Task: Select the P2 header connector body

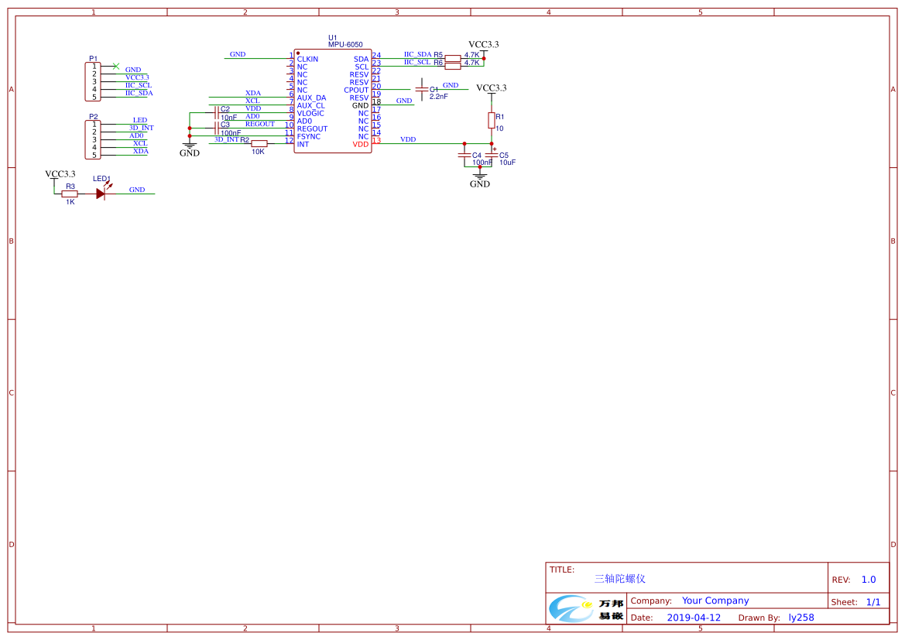Action: (93, 139)
